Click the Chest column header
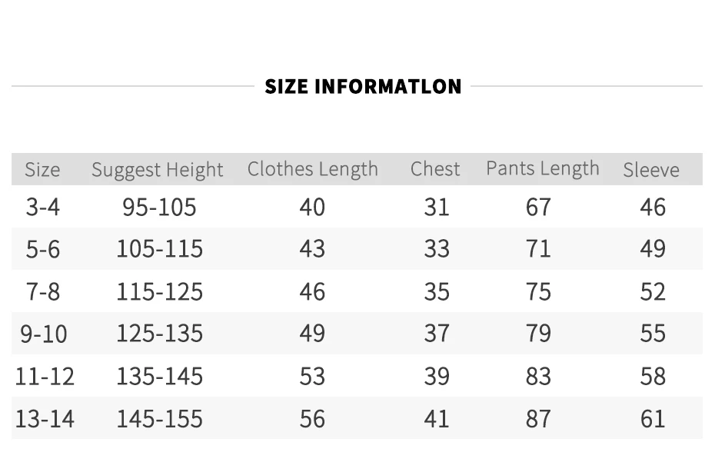 click(435, 169)
